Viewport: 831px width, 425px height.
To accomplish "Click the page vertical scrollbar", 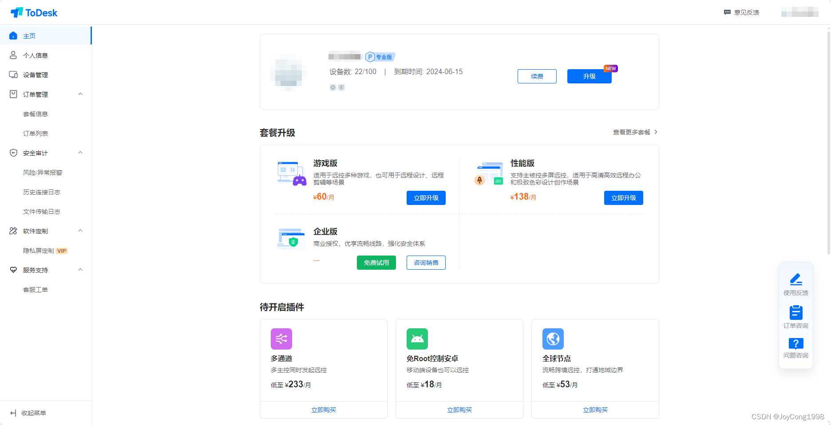I will point(828,142).
